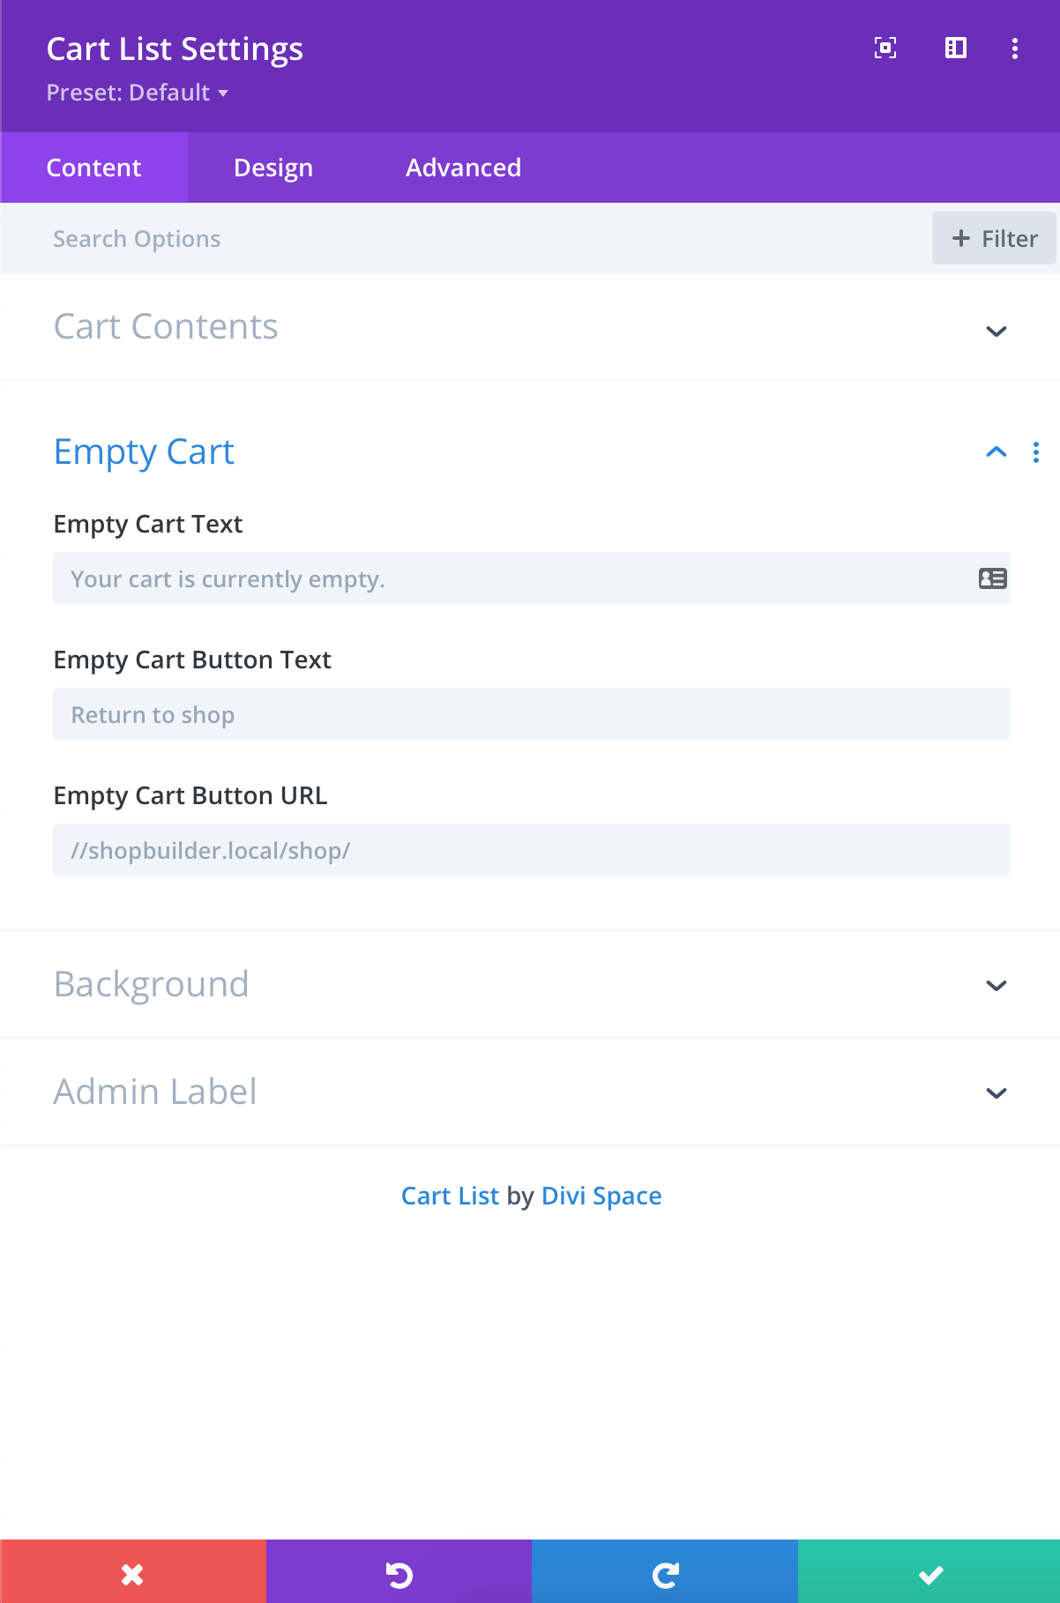
Task: Click the blue redo arrow button
Action: click(665, 1572)
